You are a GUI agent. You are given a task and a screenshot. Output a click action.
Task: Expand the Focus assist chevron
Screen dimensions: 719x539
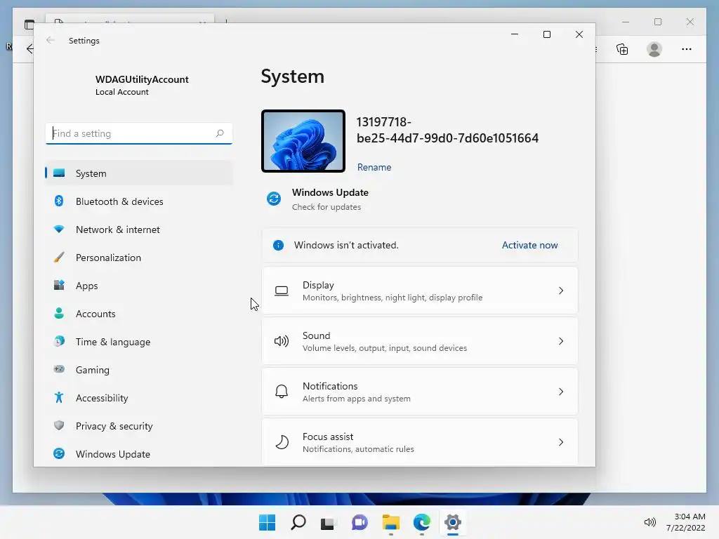coord(561,442)
